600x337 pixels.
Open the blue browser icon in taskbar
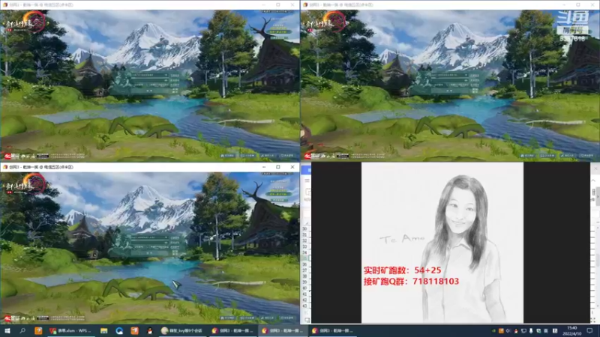119,331
